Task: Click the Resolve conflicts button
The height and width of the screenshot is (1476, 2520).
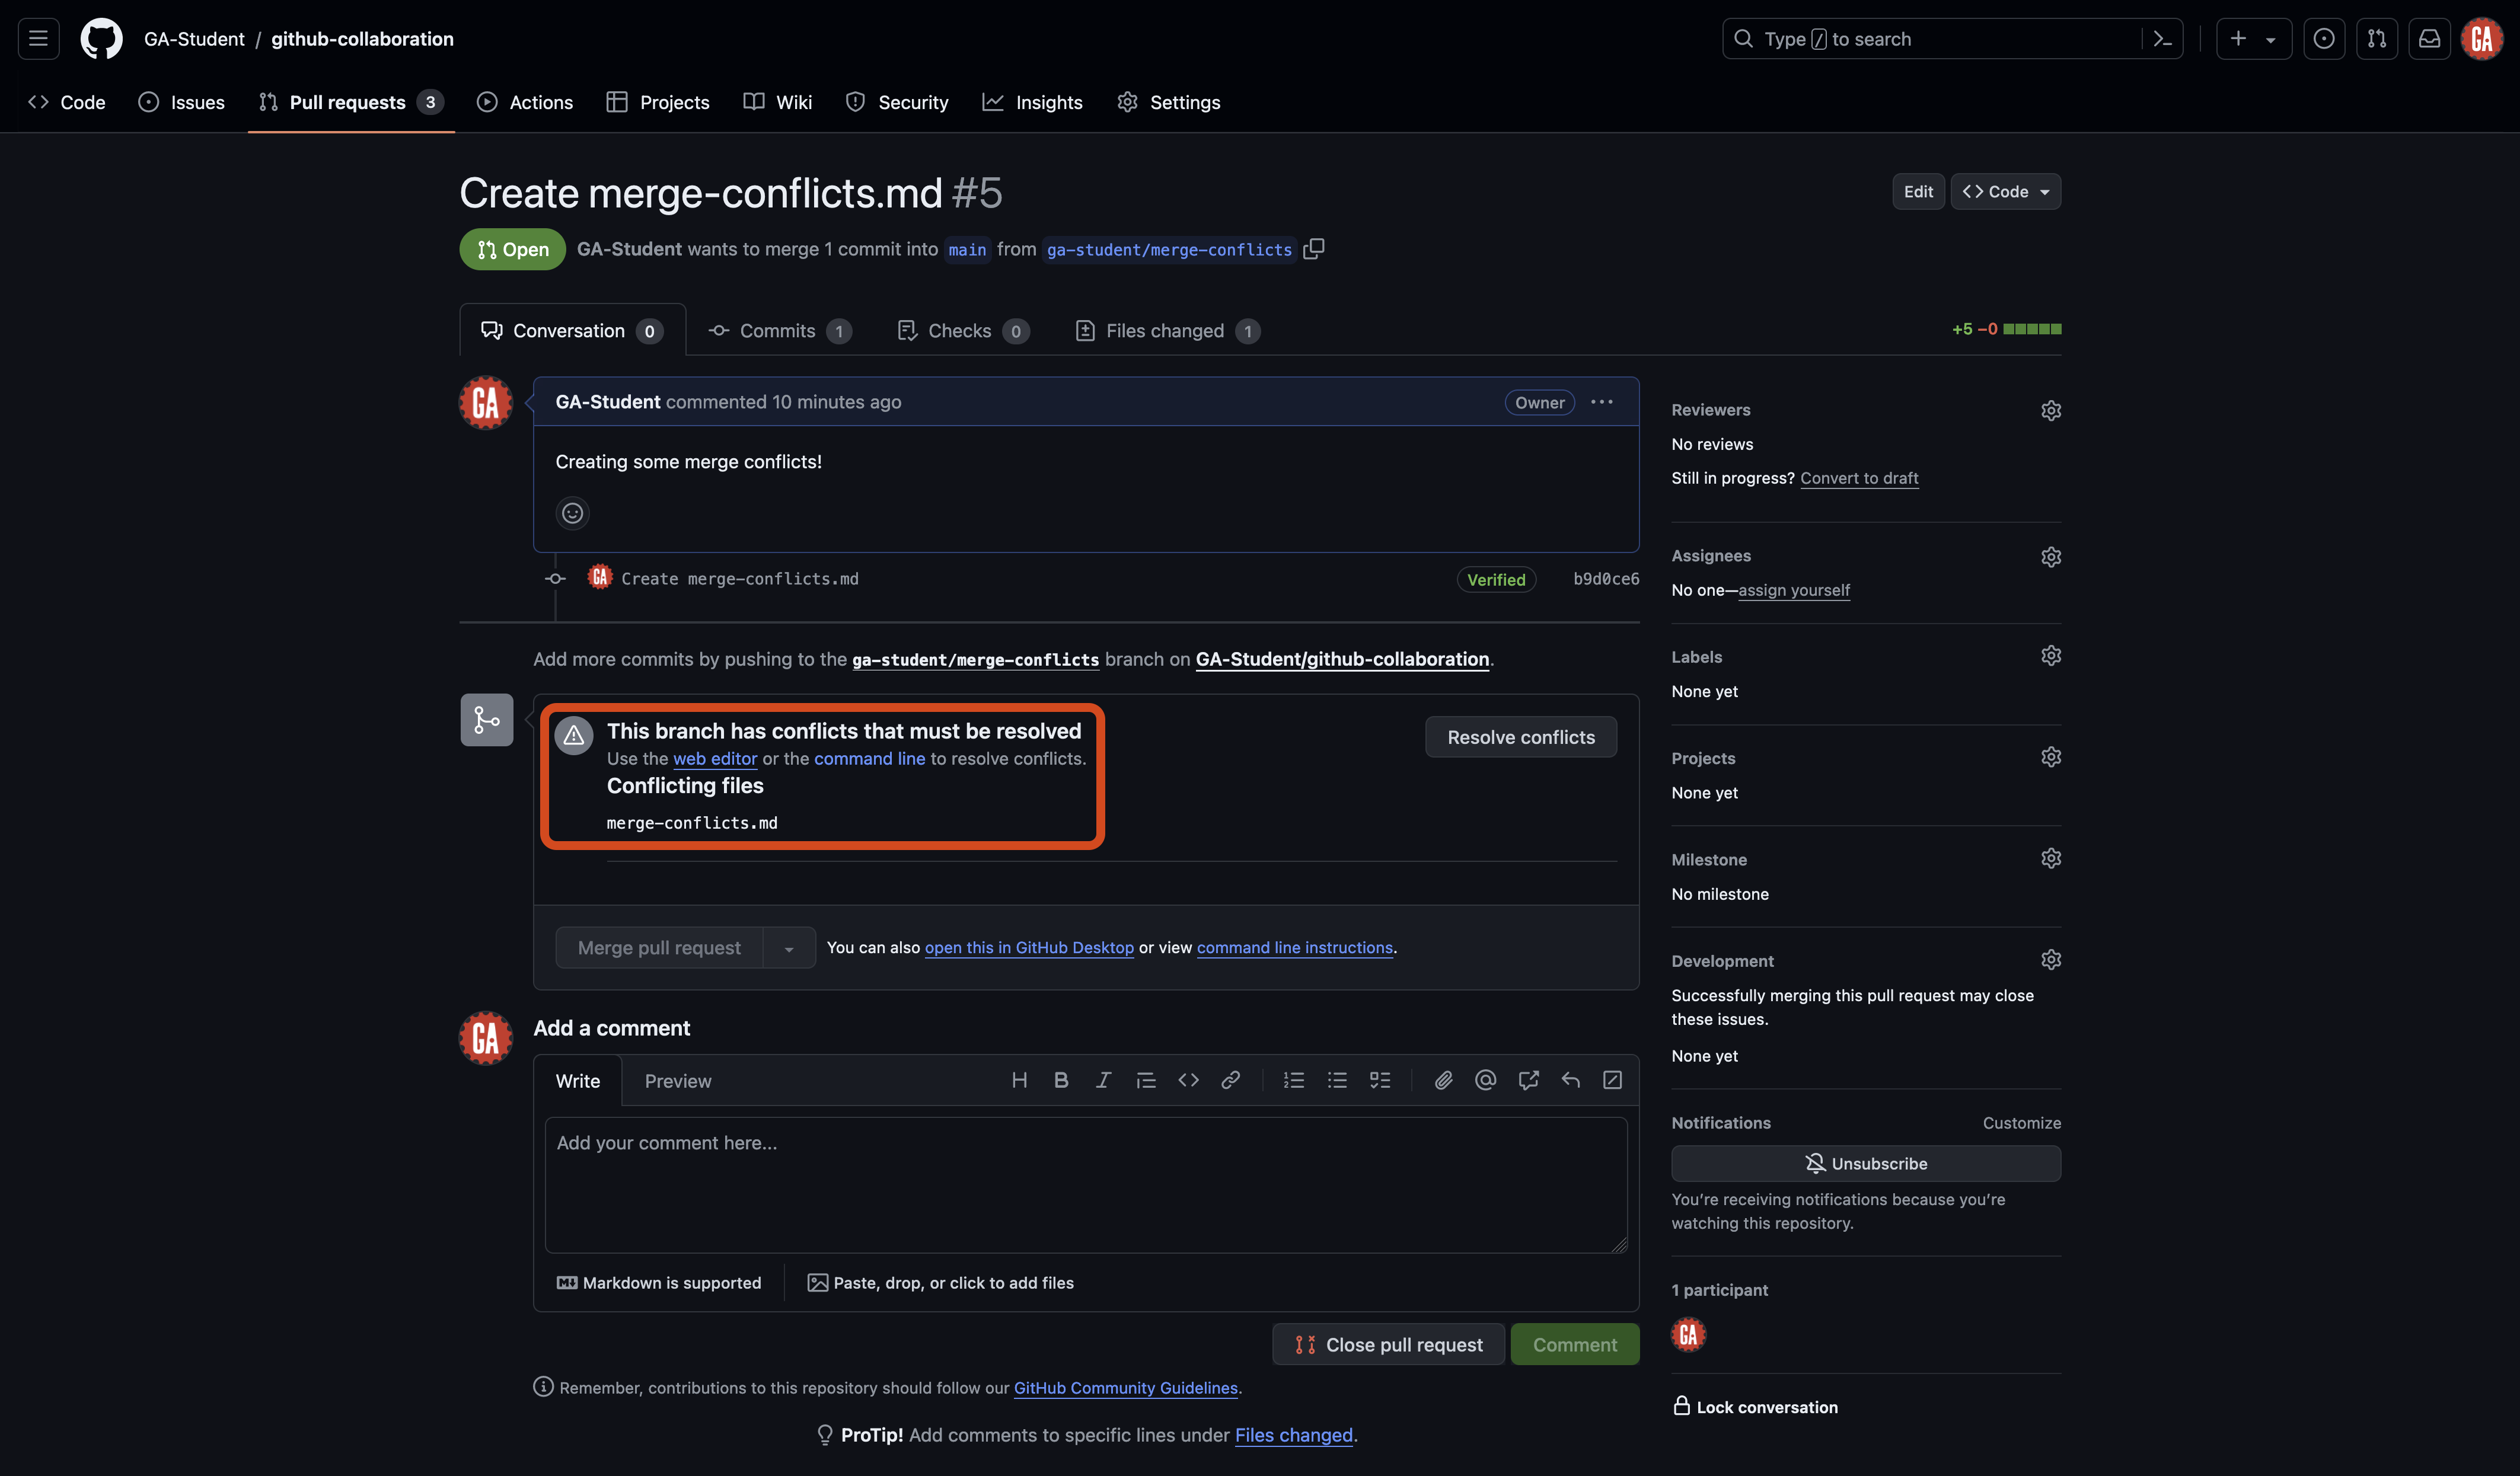Action: point(1520,737)
